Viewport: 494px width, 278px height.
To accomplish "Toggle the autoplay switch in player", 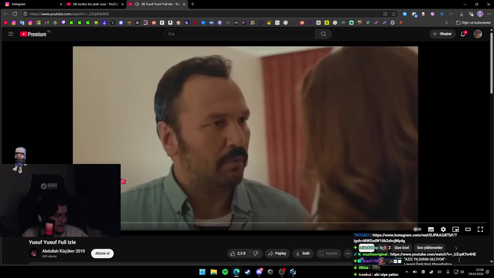I will [x=417, y=229].
